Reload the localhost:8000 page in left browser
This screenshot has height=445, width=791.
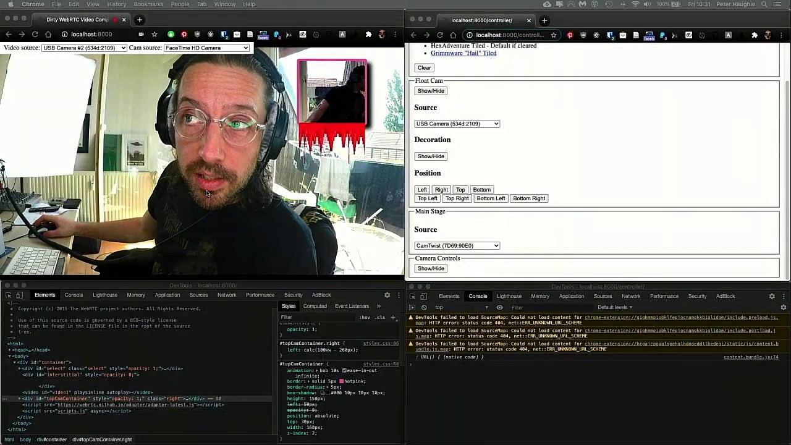[x=35, y=35]
